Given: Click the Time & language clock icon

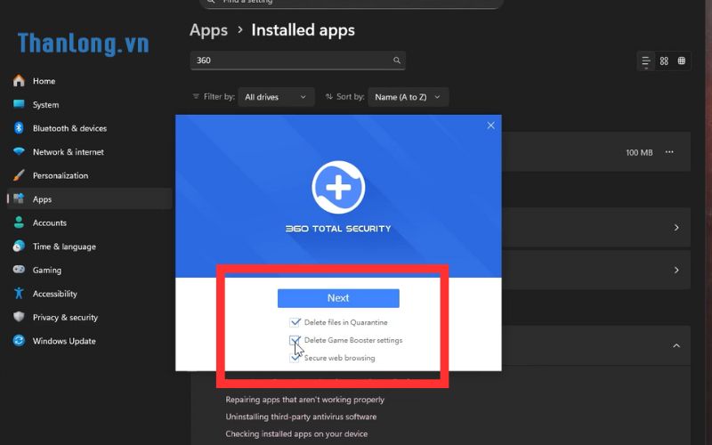Looking at the screenshot, I should 19,247.
